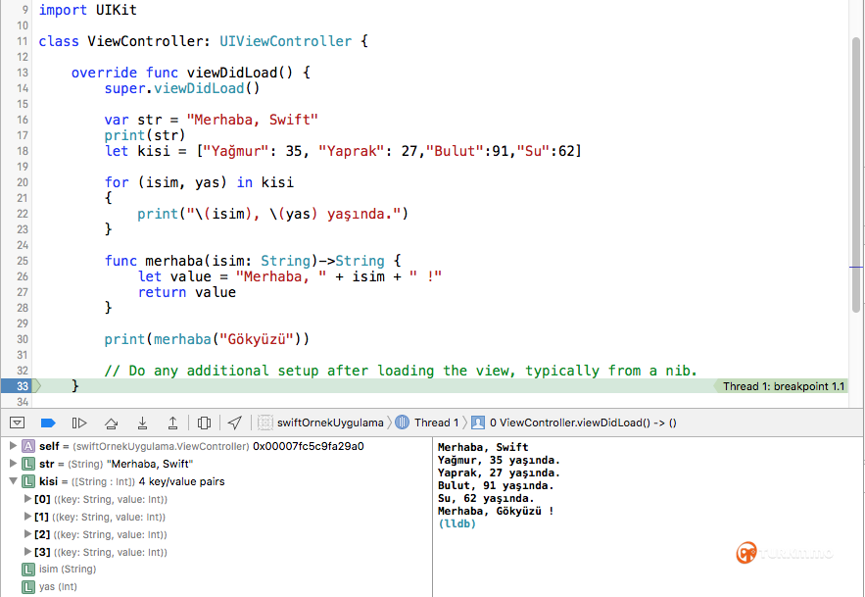The width and height of the screenshot is (865, 597).
Task: Select the ViewController.viewDidLoad() stack frame
Action: 582,423
